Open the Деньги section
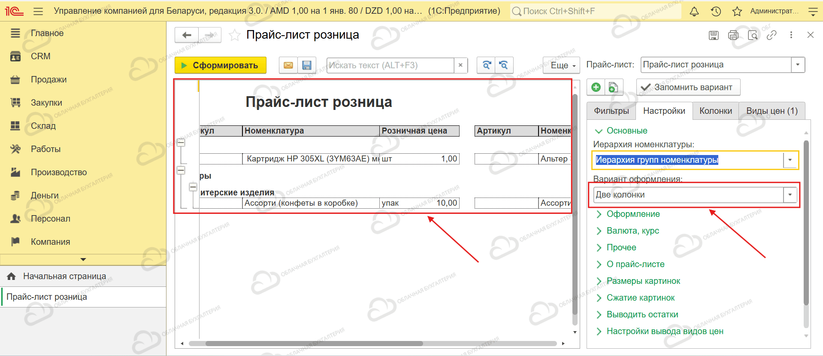The height and width of the screenshot is (356, 823). click(45, 195)
